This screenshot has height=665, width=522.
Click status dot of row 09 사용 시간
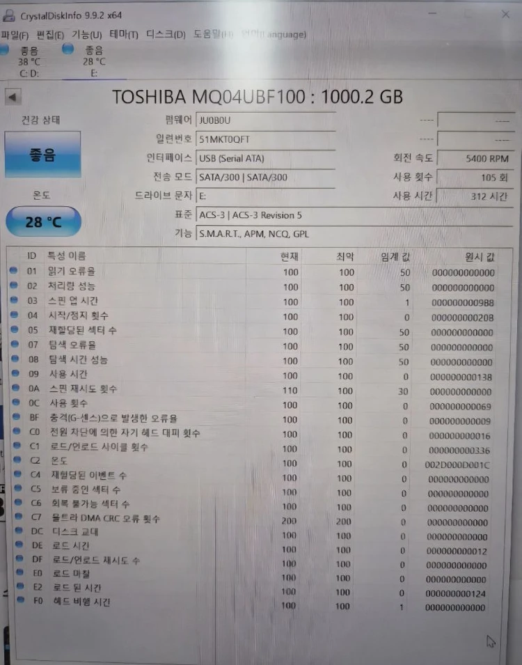15,373
